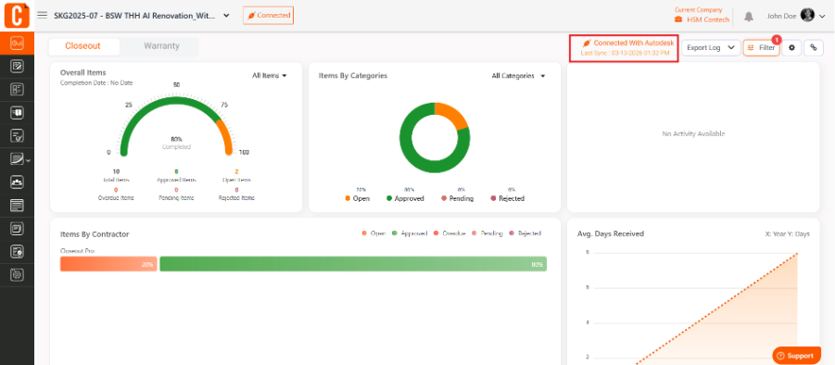Open the notifications bell icon

pyautogui.click(x=749, y=17)
